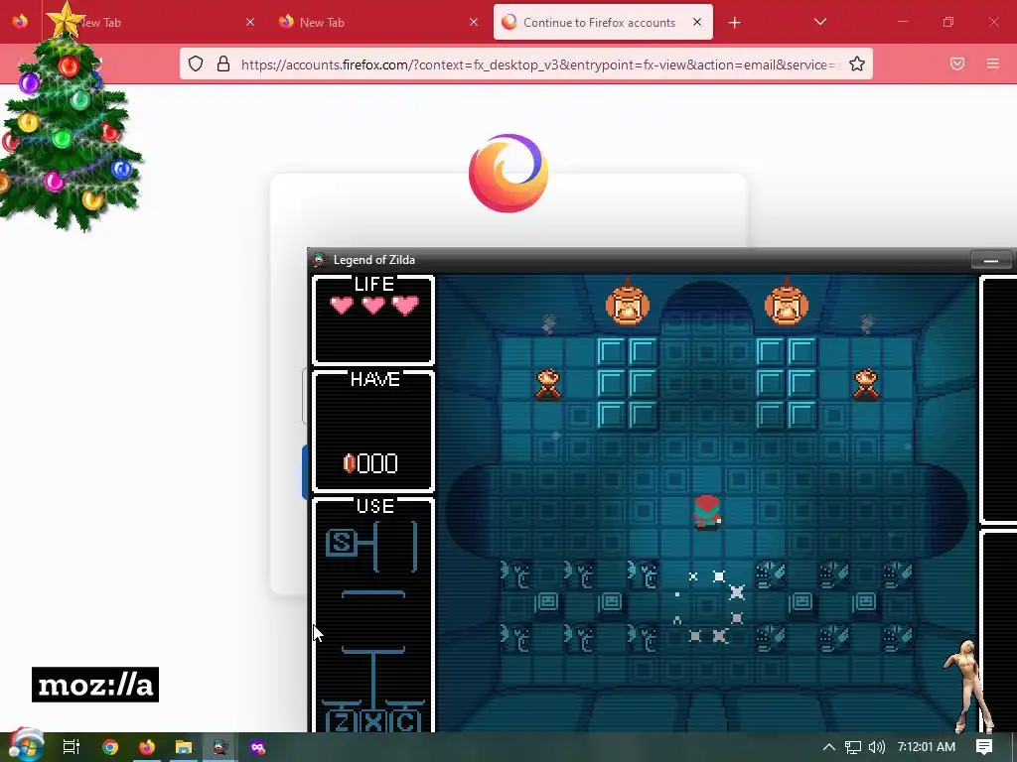This screenshot has width=1017, height=762.
Task: Open the purple mask app on taskbar
Action: 257,747
